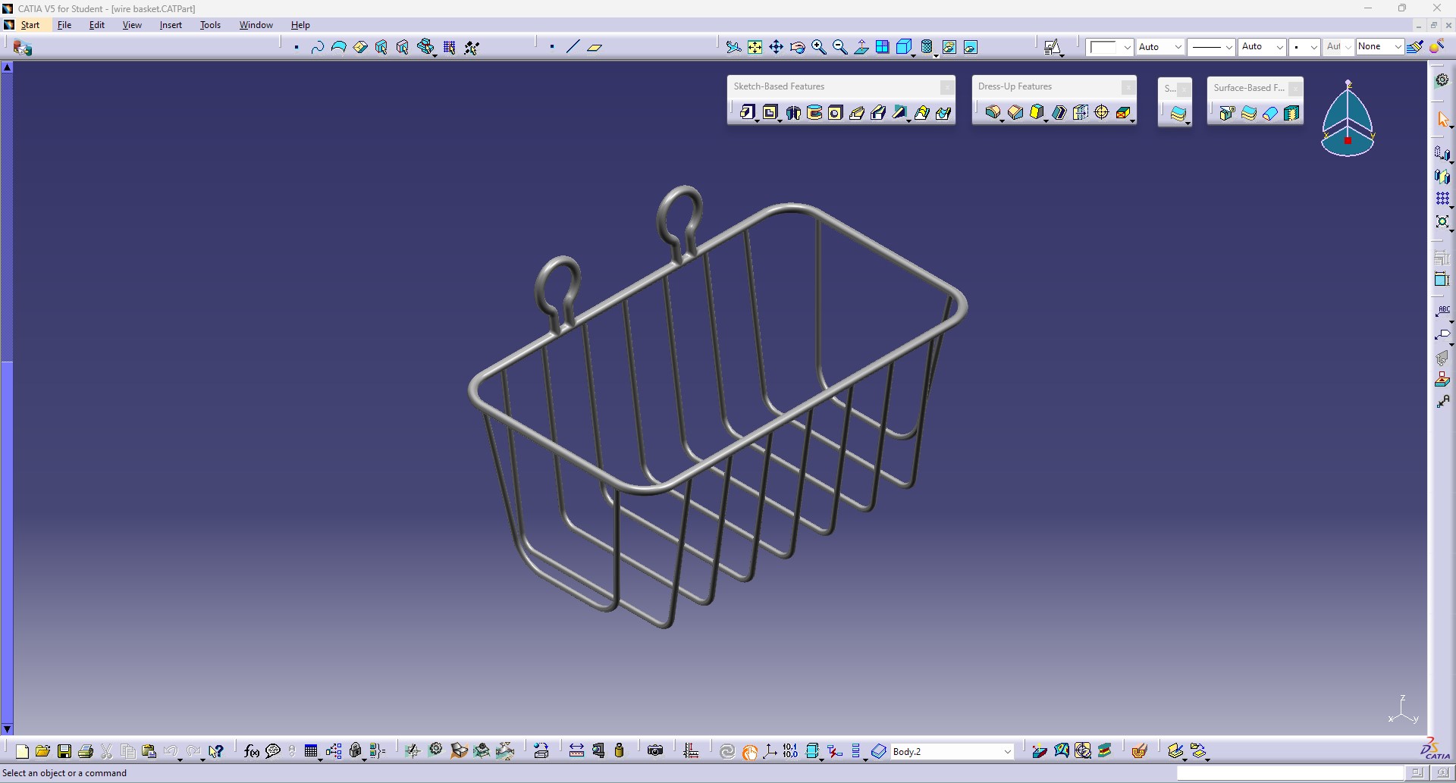Select the Groove tool icon
The height and width of the screenshot is (783, 1456).
(x=814, y=113)
